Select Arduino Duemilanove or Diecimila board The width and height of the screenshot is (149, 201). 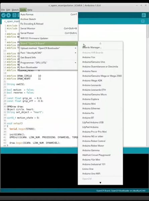(x=100, y=67)
